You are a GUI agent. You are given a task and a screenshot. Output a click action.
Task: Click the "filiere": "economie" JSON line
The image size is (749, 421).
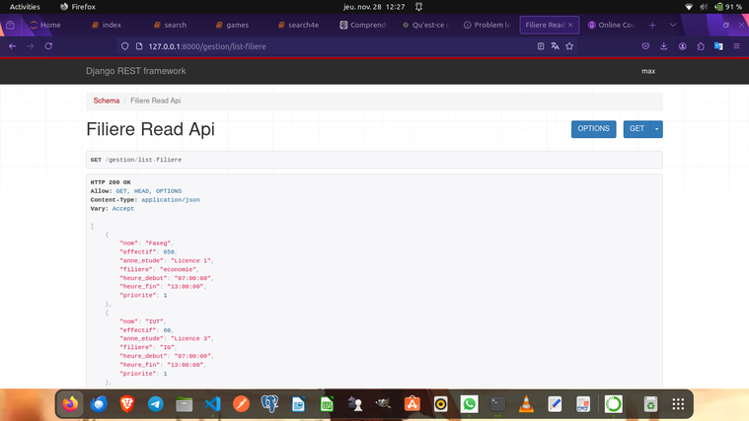[x=159, y=270]
